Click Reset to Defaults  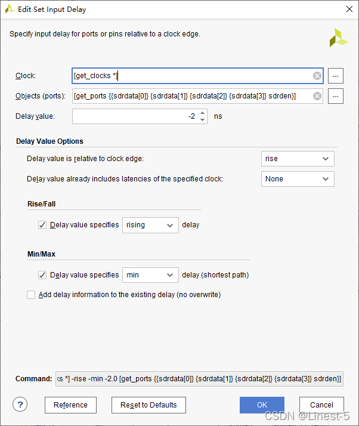148,405
